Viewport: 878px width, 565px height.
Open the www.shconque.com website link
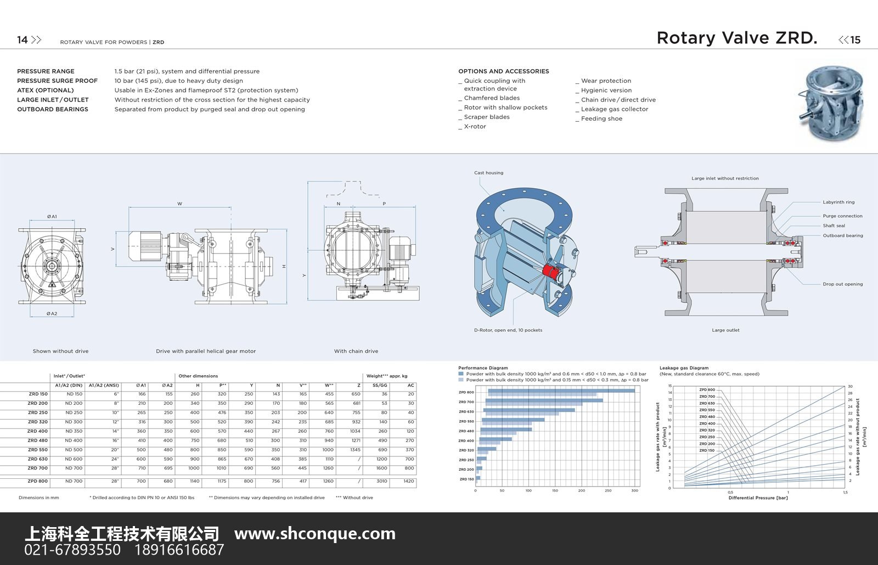pyautogui.click(x=315, y=533)
